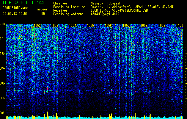The width and height of the screenshot is (187, 119).
Task: Select the filename 0505131050.png
Action: (15, 8)
